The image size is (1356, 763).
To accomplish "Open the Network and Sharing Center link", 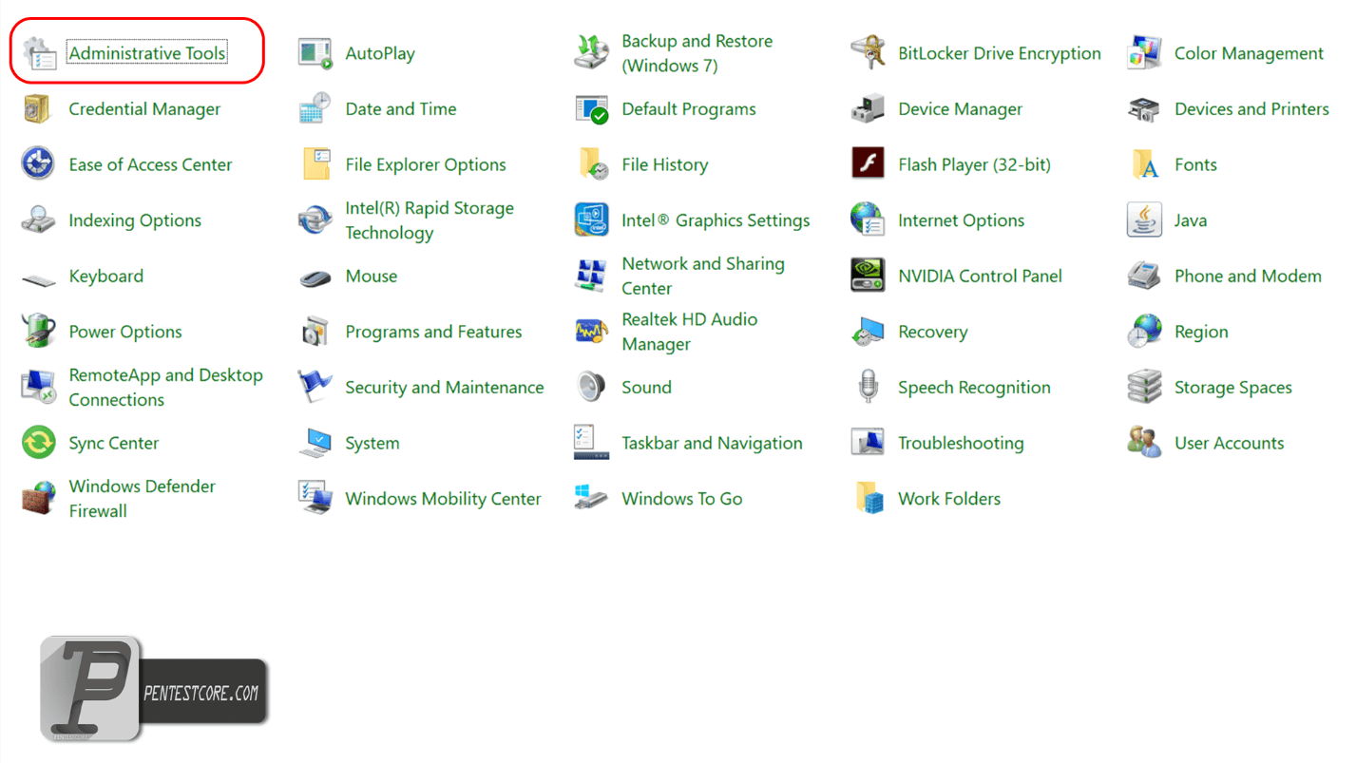I will click(703, 277).
